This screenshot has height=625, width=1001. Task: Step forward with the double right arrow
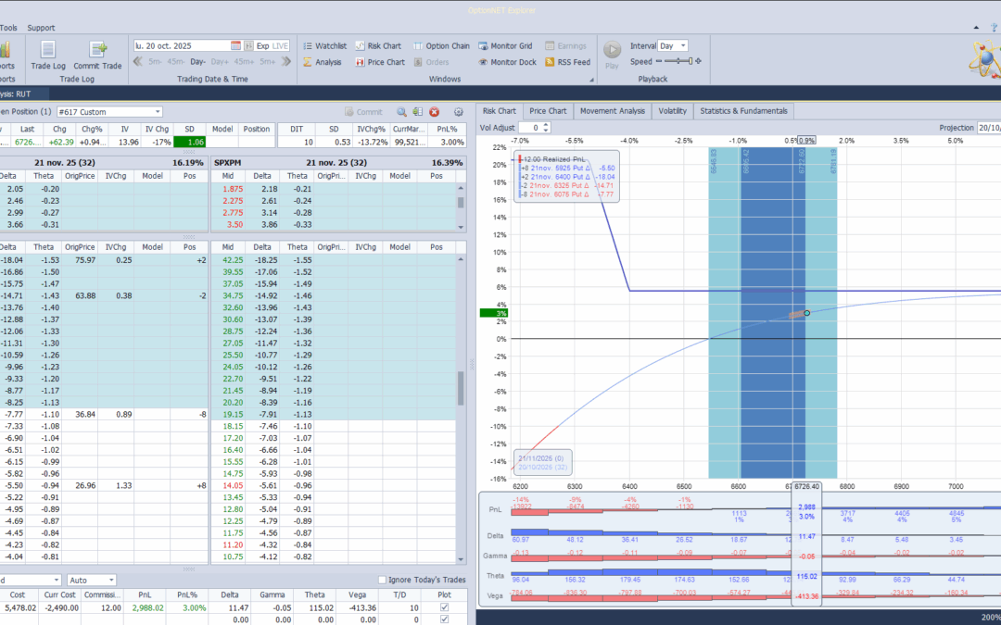(286, 62)
